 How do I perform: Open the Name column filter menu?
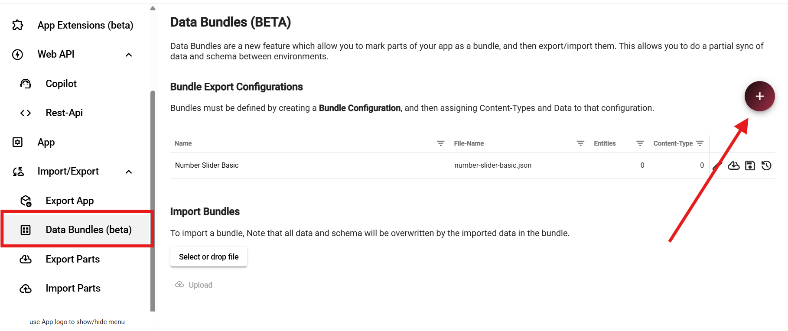coord(440,143)
